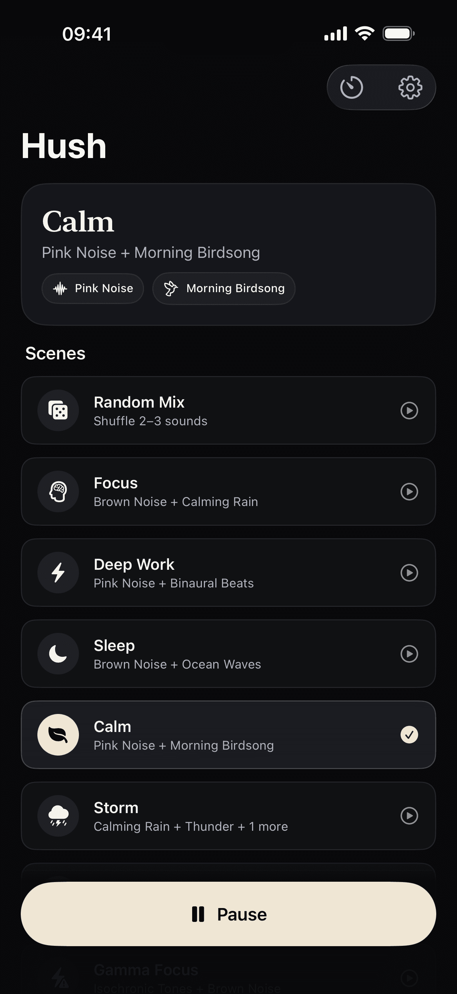
Task: Choose the Sleep scene title
Action: (115, 646)
